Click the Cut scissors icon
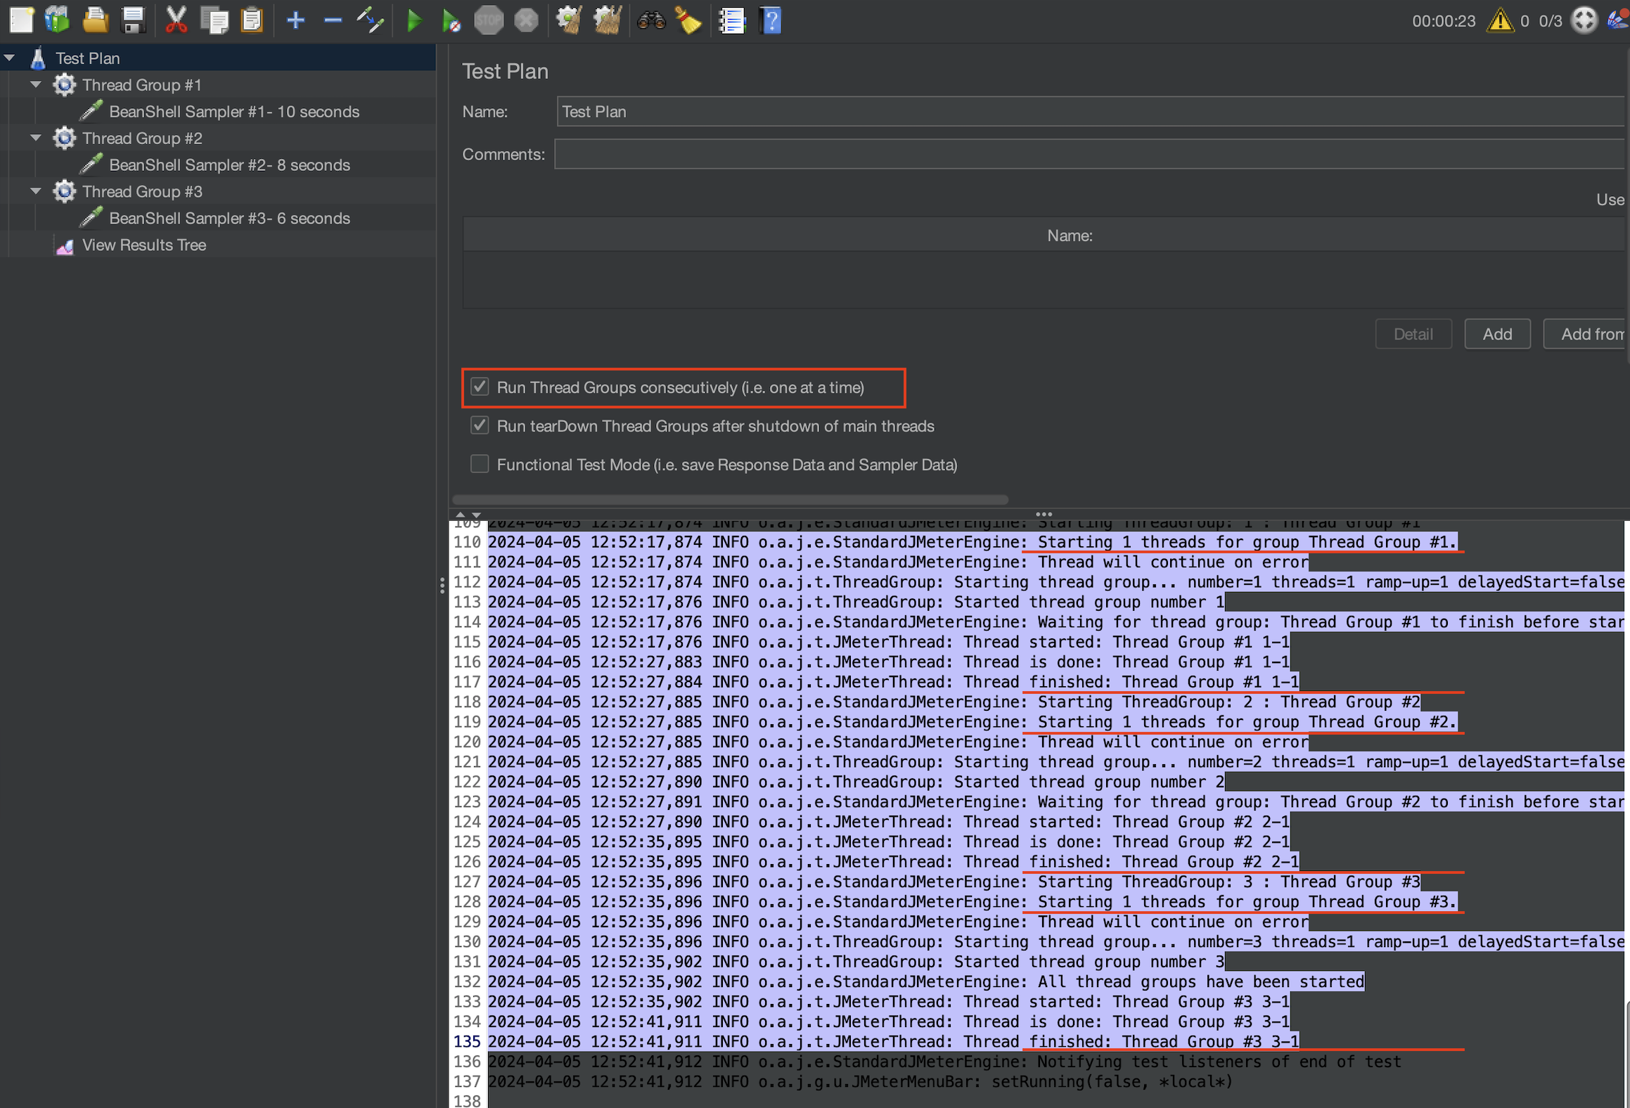Viewport: 1630px width, 1108px height. tap(176, 20)
